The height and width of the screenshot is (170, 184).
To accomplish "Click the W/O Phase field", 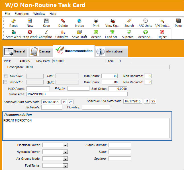I will [x=38, y=89].
